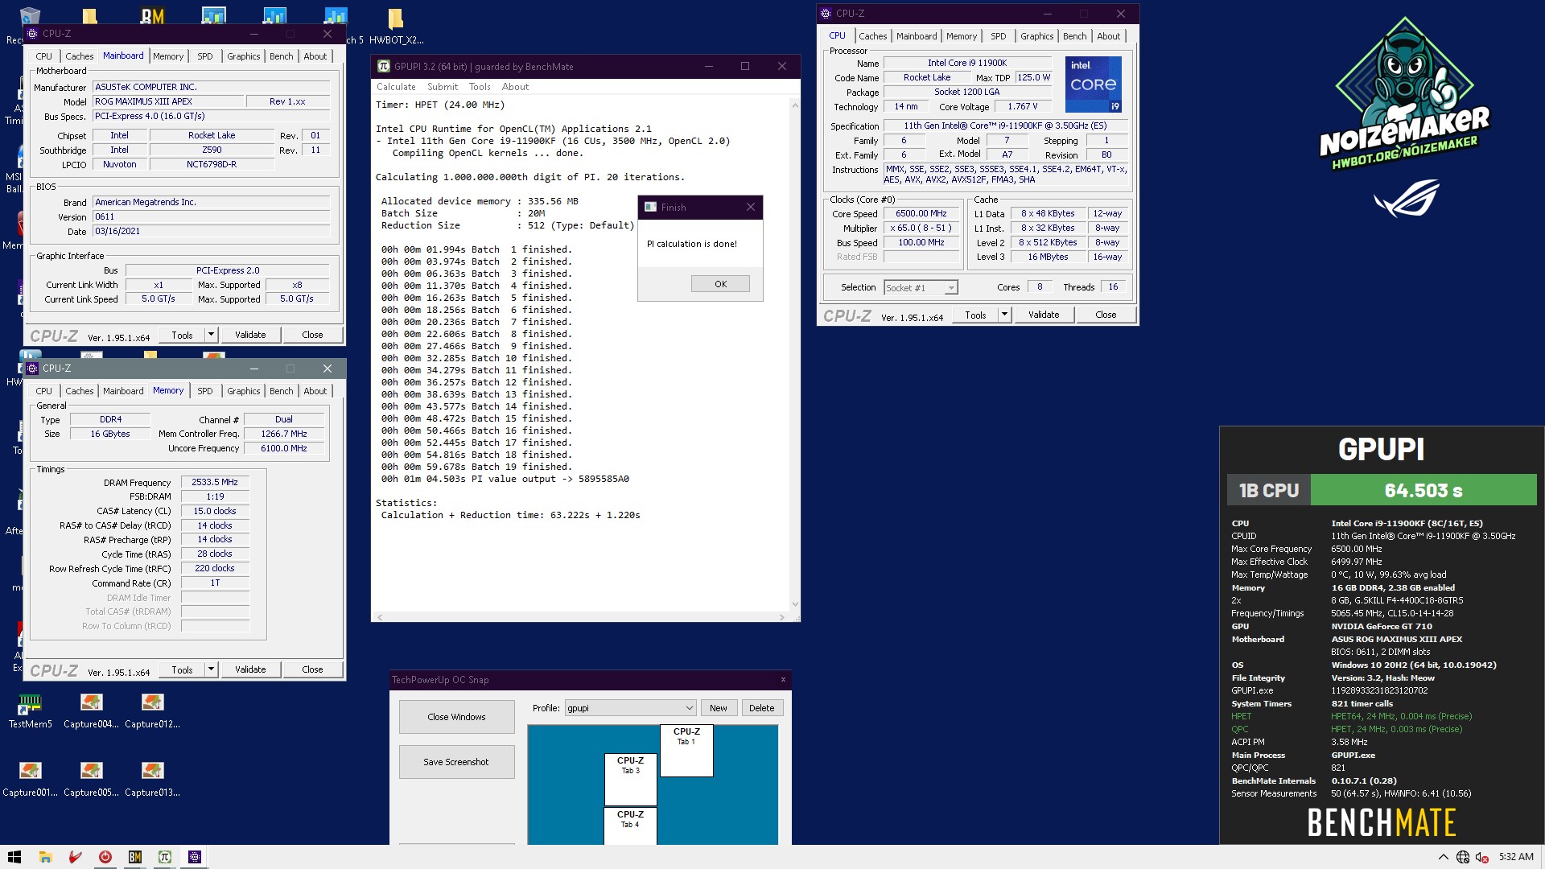1545x869 pixels.
Task: Select CPU-Z Tab 4 preview thumbnail
Action: pyautogui.click(x=630, y=826)
